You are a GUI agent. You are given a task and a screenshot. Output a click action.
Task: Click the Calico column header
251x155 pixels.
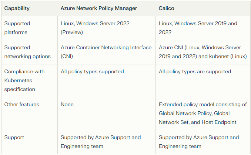pyautogui.click(x=166, y=8)
